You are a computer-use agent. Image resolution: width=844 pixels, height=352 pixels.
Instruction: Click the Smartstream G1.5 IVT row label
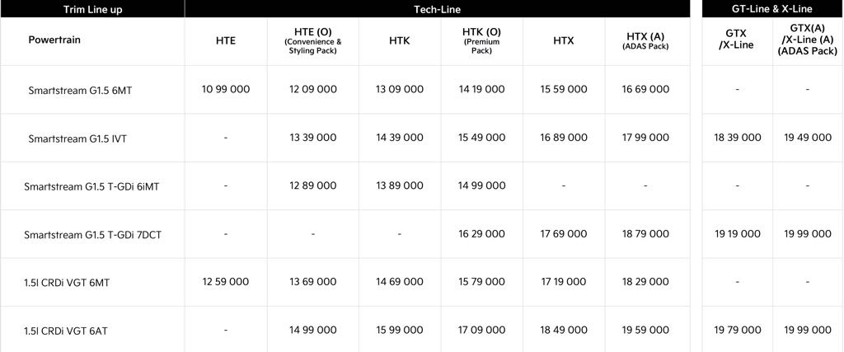pyautogui.click(x=77, y=138)
